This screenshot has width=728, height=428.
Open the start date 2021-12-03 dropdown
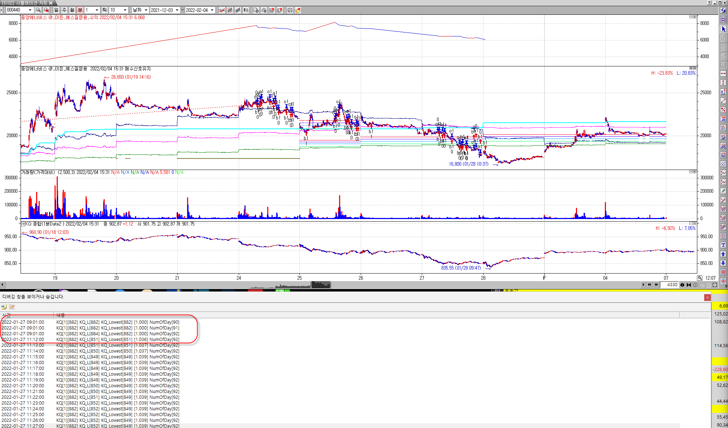(x=177, y=10)
